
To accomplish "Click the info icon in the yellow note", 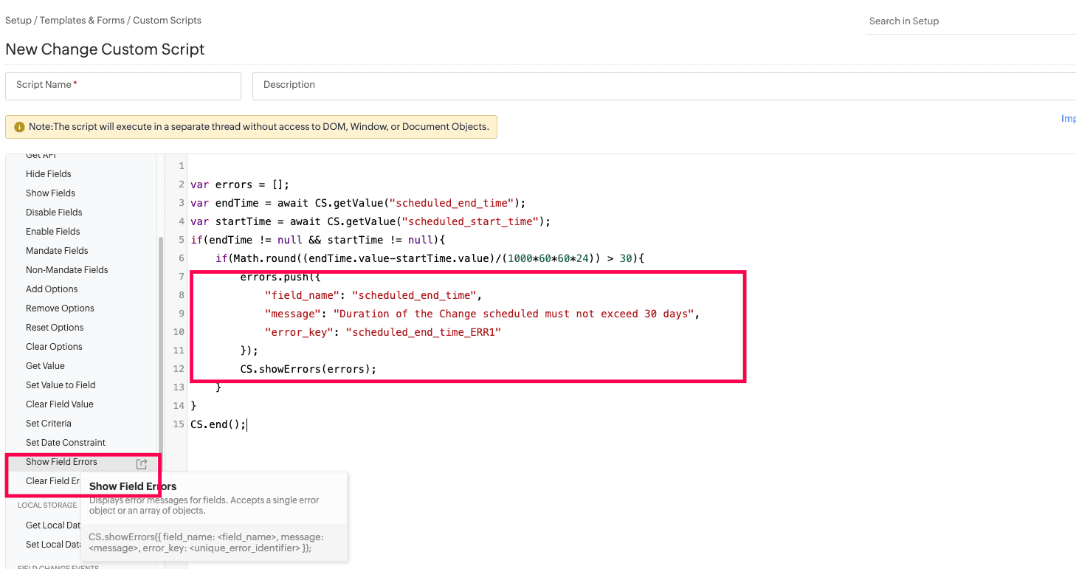I will coord(19,127).
